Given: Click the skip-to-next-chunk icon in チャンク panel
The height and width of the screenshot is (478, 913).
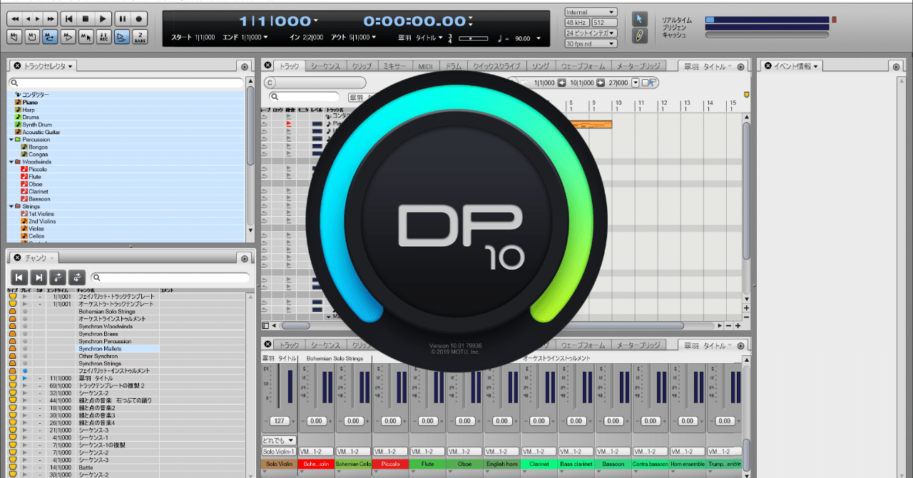Looking at the screenshot, I should [x=38, y=277].
